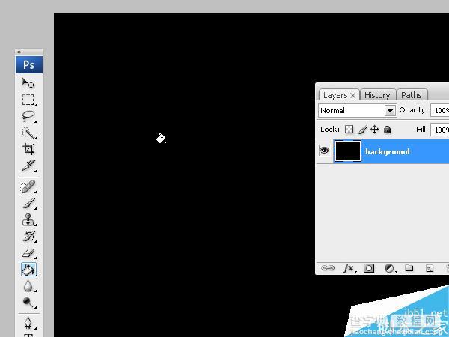The image size is (449, 337).
Task: Choose the Lasso tool
Action: click(28, 116)
